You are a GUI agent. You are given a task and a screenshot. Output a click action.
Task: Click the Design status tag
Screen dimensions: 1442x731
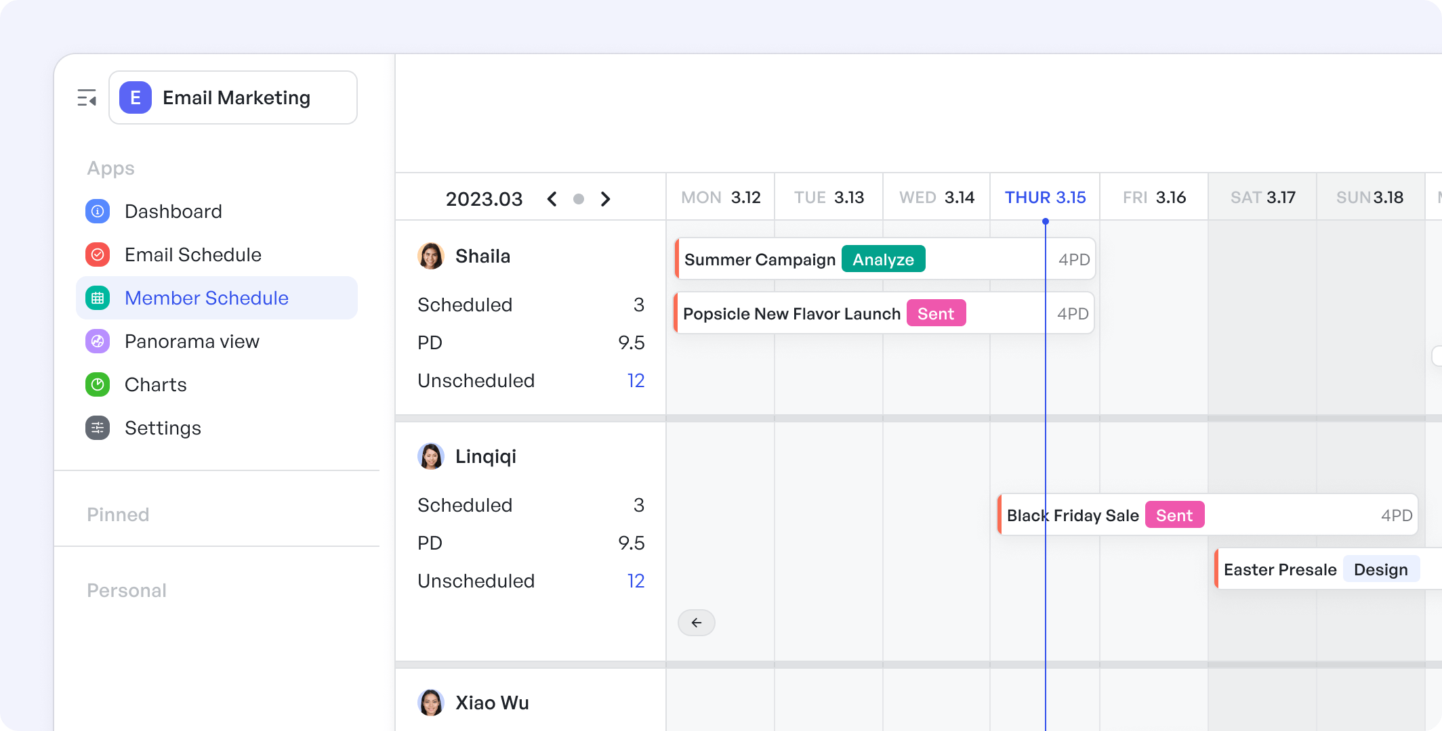pos(1381,569)
